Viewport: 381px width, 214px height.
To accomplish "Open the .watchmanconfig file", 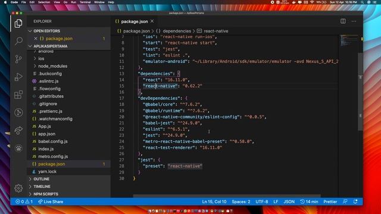I will pyautogui.click(x=55, y=119).
